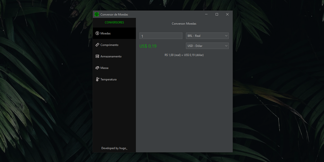Click the thermometer icon beside Temperatura
The width and height of the screenshot is (324, 162).
pos(97,79)
